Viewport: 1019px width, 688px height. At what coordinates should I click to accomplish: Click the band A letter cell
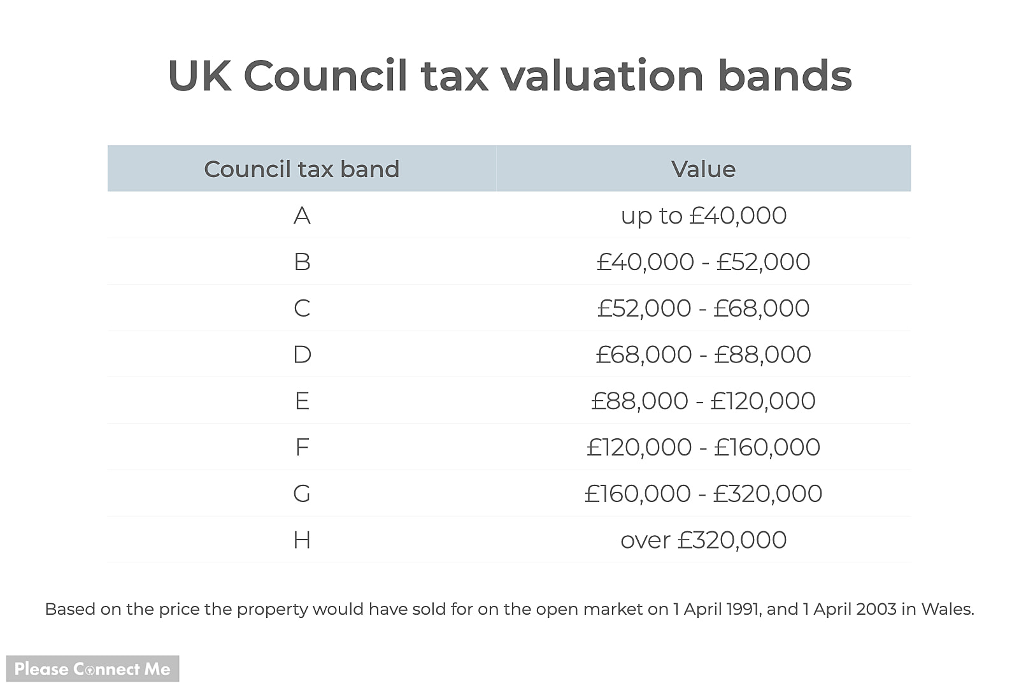(x=302, y=216)
